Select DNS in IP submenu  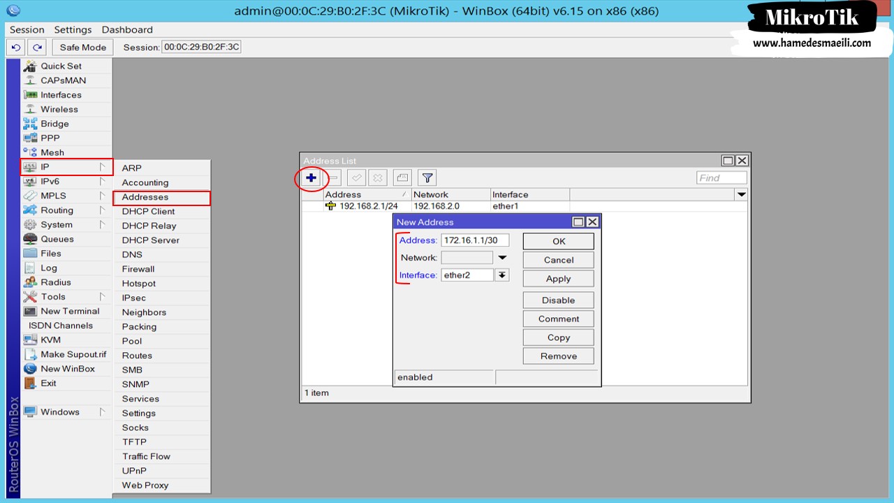pos(161,254)
